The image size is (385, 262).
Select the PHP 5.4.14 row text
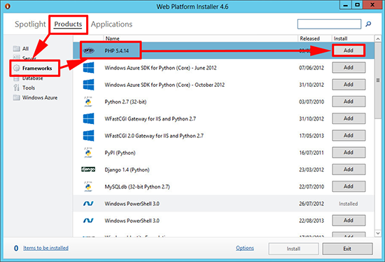pyautogui.click(x=117, y=50)
